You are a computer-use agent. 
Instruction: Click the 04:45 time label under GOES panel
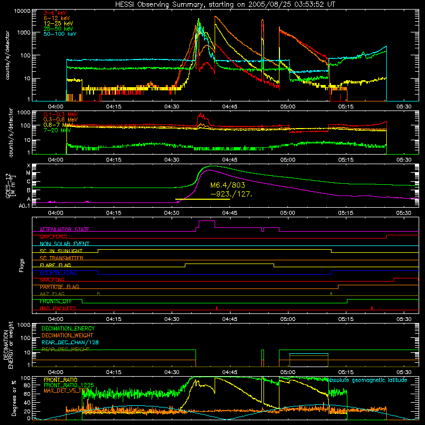point(229,213)
